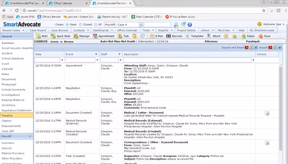The image size is (288, 164).
Task: Create a Quick Note
Action: 60,36
